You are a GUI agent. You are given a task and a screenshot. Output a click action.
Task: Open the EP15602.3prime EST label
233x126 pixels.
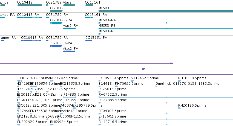(x=112, y=117)
